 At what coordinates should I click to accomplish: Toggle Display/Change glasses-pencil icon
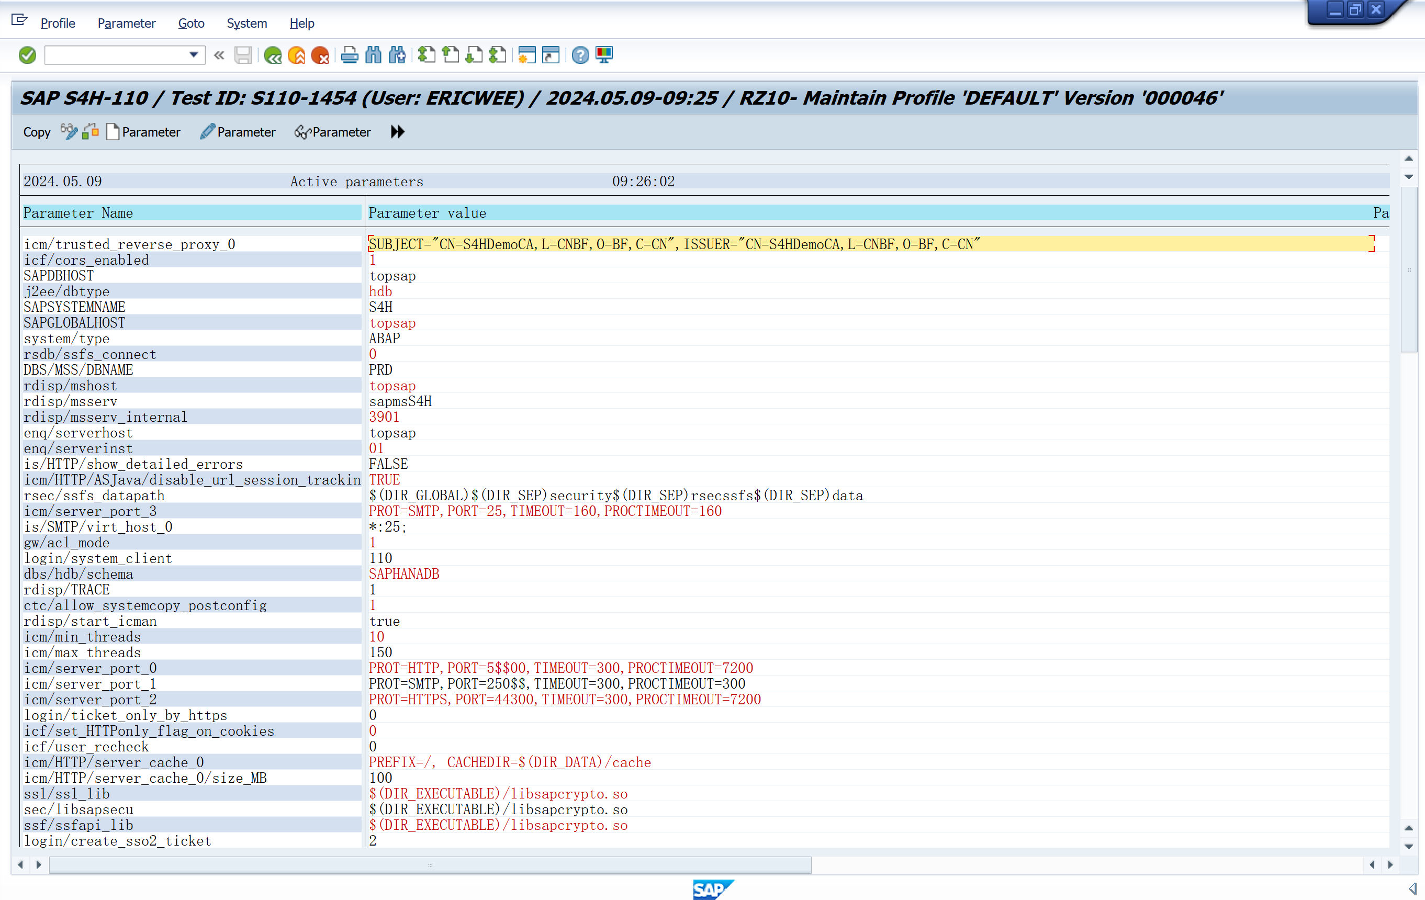coord(69,131)
